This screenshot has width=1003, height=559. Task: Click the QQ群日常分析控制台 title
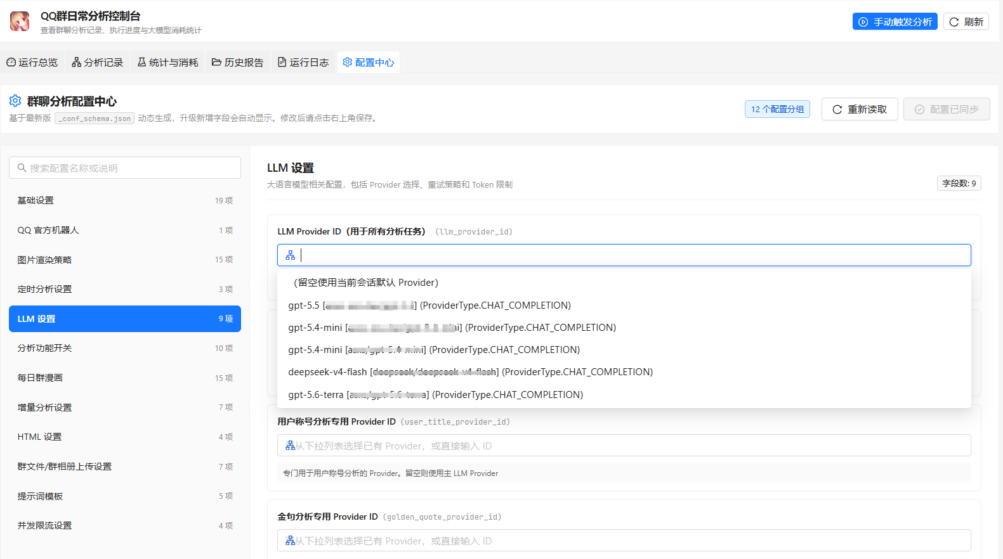(91, 16)
